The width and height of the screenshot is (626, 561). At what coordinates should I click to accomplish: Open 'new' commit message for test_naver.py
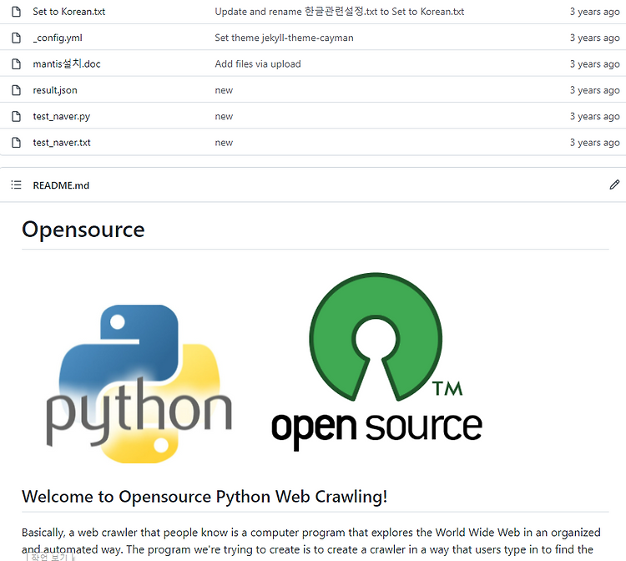[x=224, y=117]
